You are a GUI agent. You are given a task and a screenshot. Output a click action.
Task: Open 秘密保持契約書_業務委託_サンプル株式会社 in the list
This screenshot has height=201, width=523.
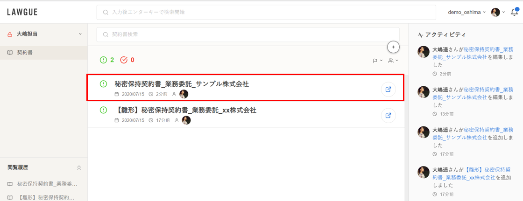click(x=182, y=84)
